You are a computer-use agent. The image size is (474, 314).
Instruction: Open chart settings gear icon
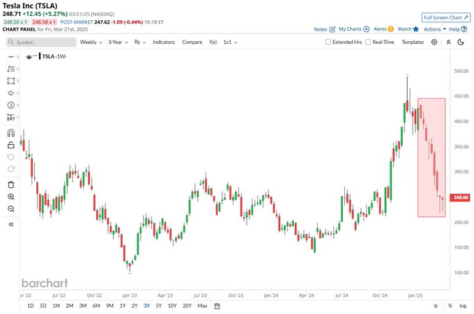[434, 42]
